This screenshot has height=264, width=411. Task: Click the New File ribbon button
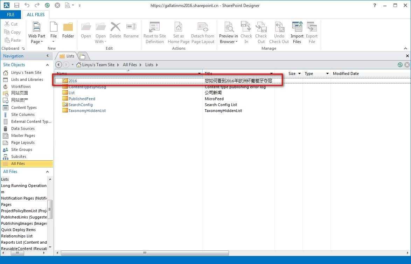point(54,33)
